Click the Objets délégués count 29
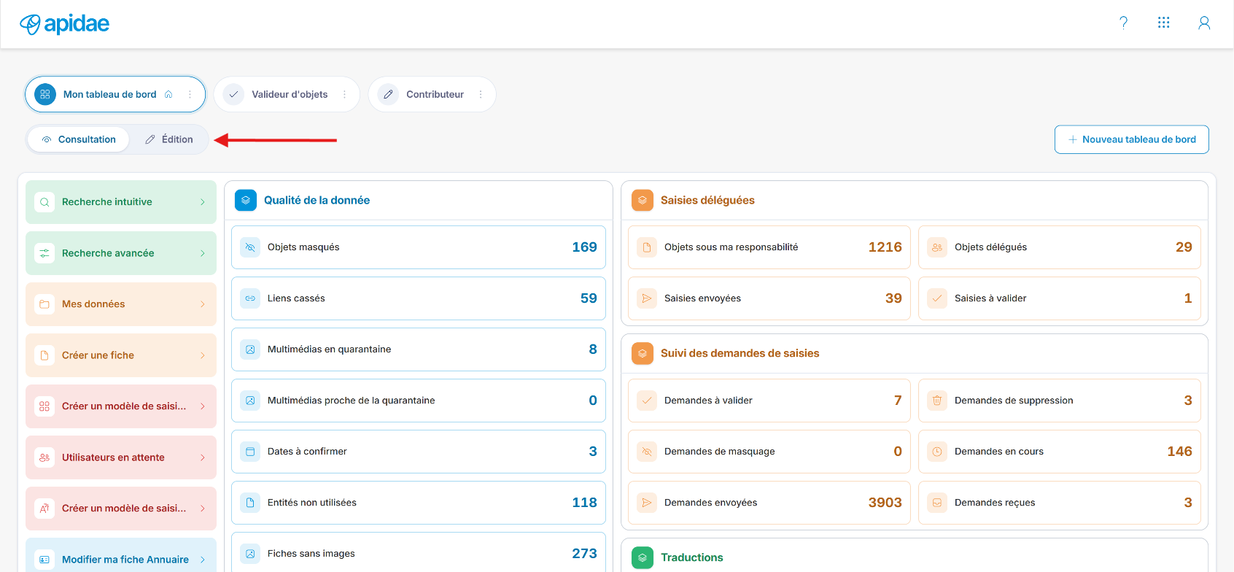The image size is (1234, 572). pos(1184,247)
